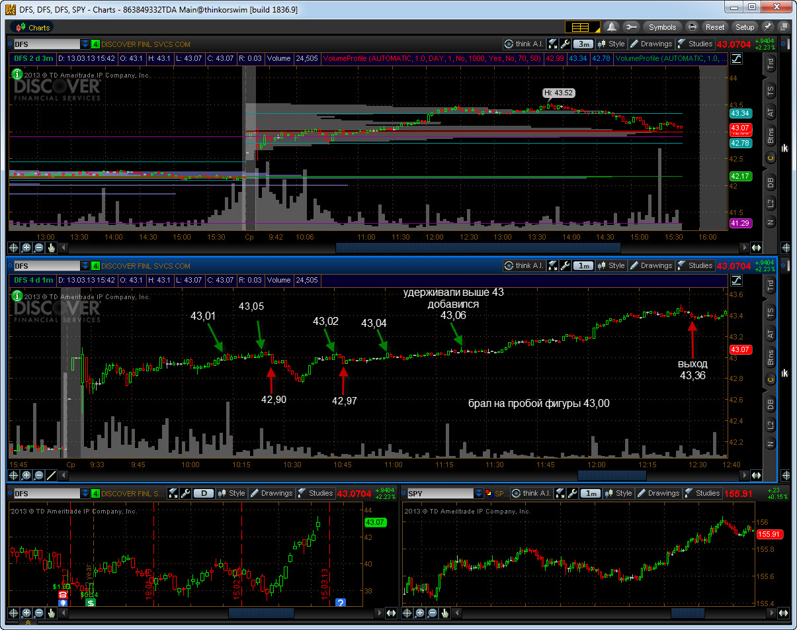The width and height of the screenshot is (797, 630).
Task: Open the Charts tab
Action: point(34,27)
